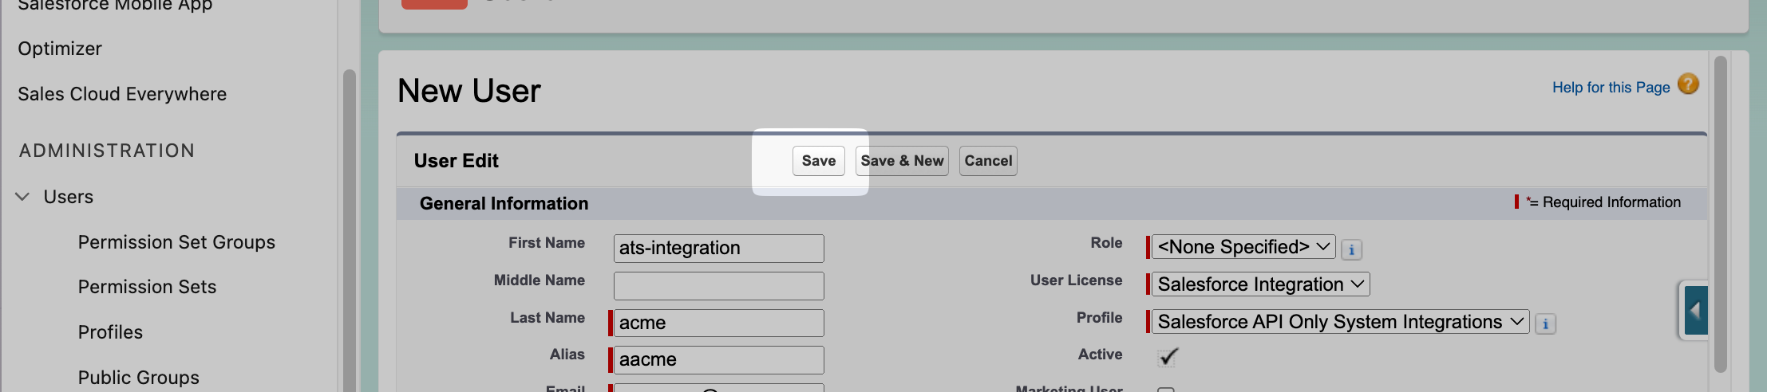This screenshot has width=1767, height=392.
Task: Open the Role dropdown
Action: 1243,247
